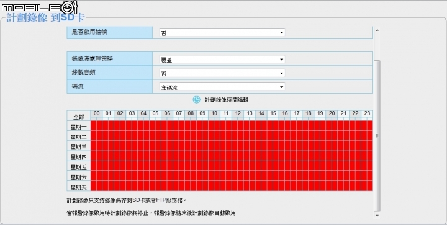Click the 00 hour column header
This screenshot has width=447, height=225.
97,113
